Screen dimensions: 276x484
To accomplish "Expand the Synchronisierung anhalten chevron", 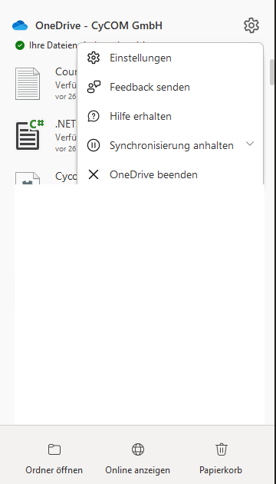I will point(250,144).
